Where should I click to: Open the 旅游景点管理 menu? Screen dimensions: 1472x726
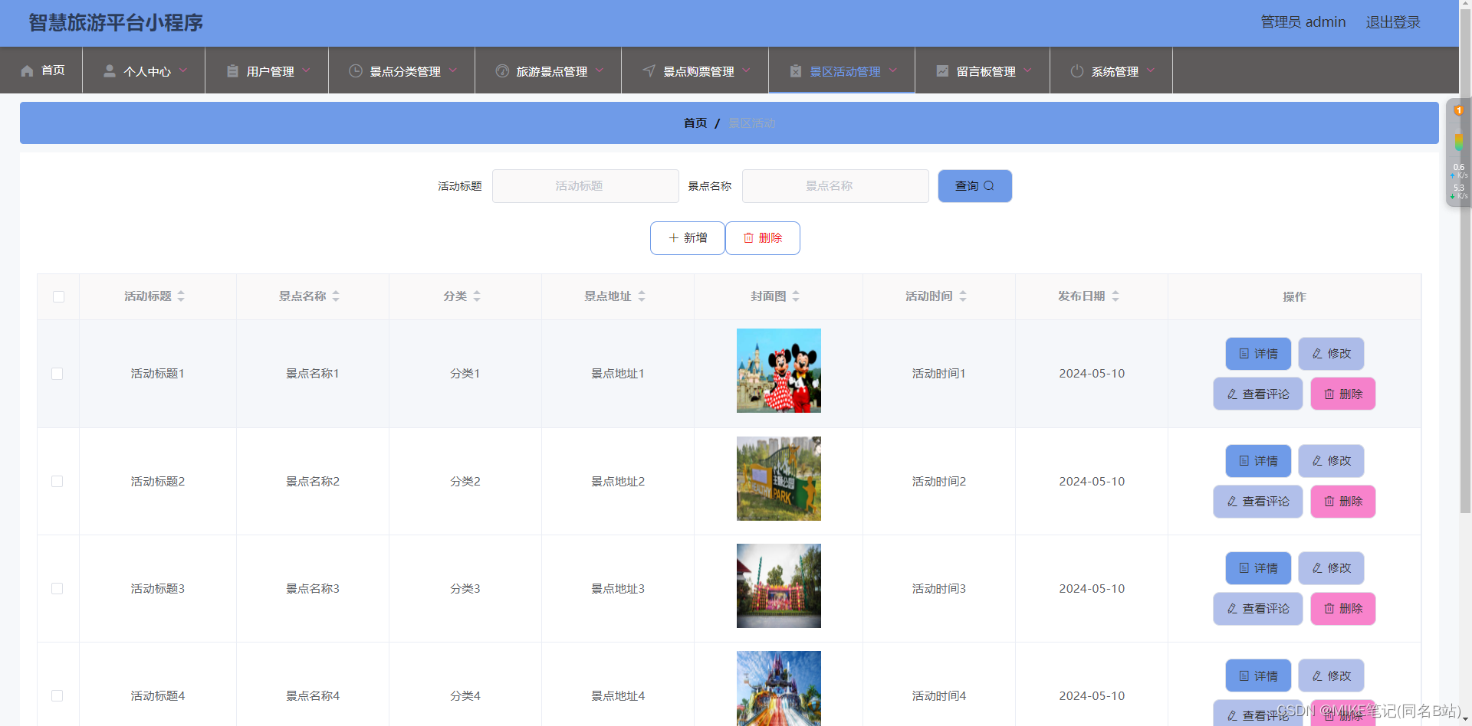click(548, 70)
